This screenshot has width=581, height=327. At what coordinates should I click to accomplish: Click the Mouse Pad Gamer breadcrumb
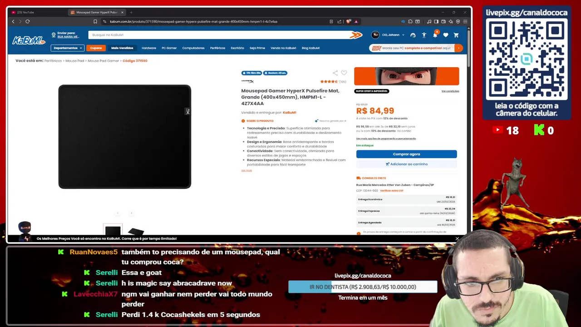pyautogui.click(x=103, y=61)
